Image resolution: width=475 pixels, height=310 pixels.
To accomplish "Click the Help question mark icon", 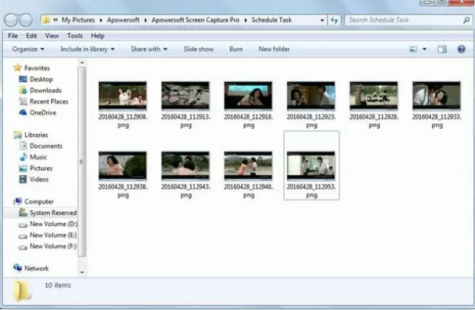I will point(461,49).
